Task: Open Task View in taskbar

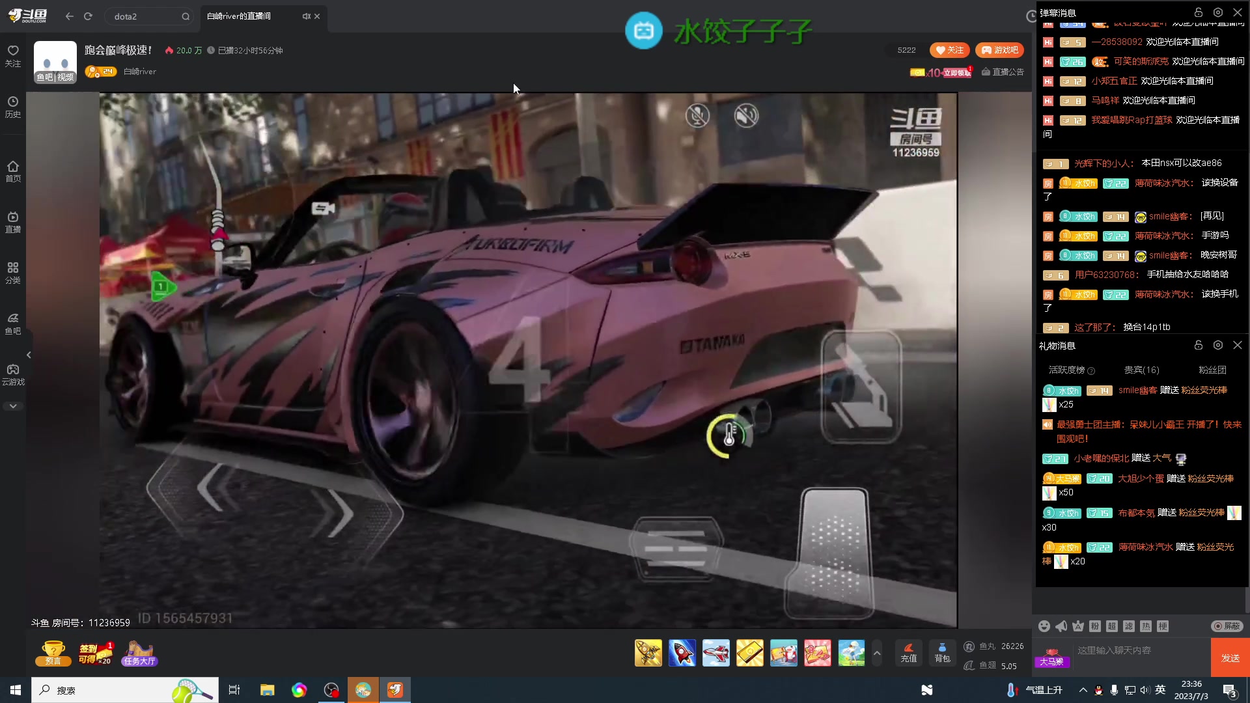Action: pos(234,690)
